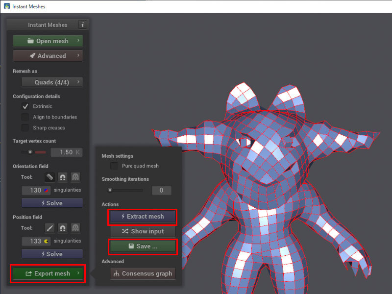The width and height of the screenshot is (392, 294).
Task: Solve the position field
Action: [x=52, y=254]
